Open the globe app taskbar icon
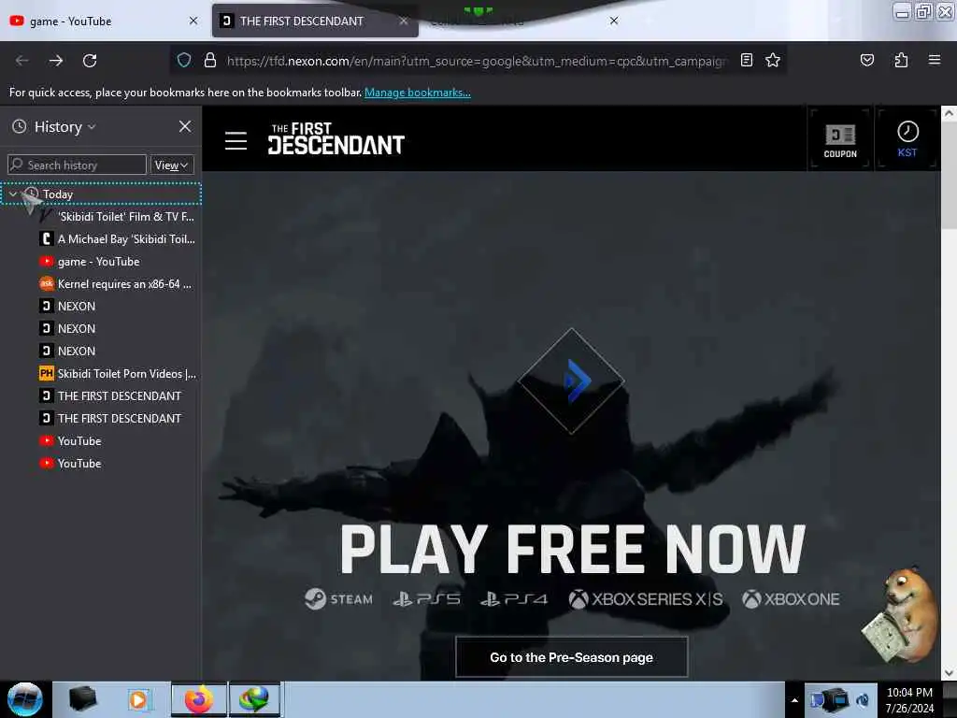Image resolution: width=957 pixels, height=718 pixels. tap(254, 699)
